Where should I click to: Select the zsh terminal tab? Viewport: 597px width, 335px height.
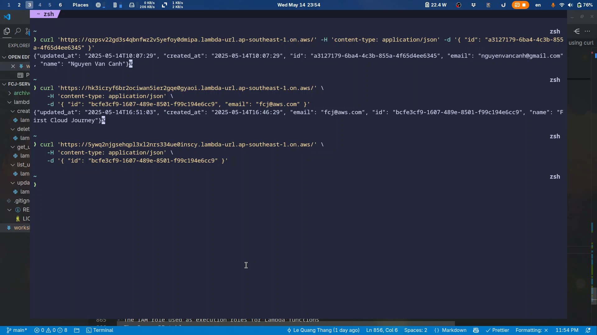tap(45, 14)
